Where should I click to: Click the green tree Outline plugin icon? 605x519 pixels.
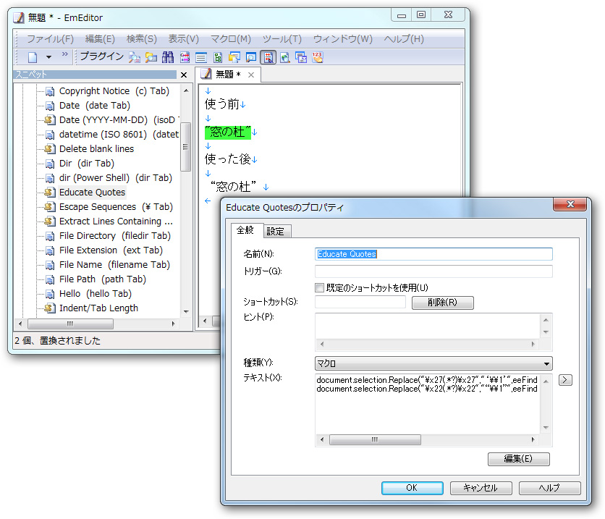218,57
